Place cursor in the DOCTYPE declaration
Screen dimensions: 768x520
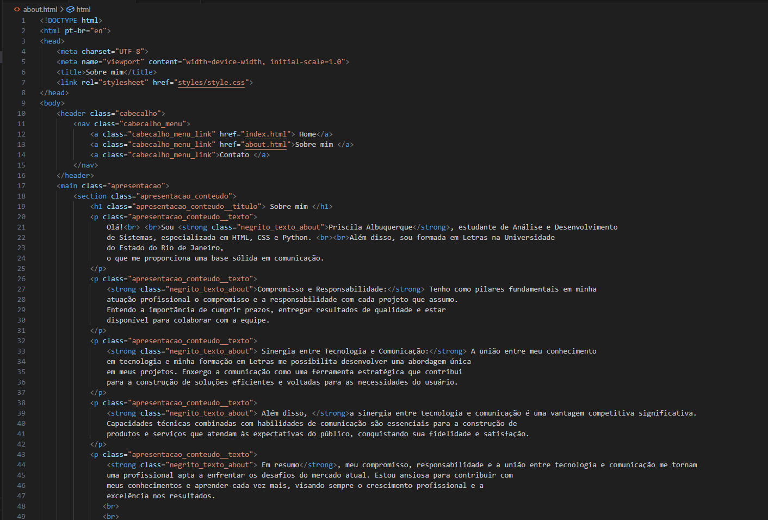pyautogui.click(x=71, y=21)
